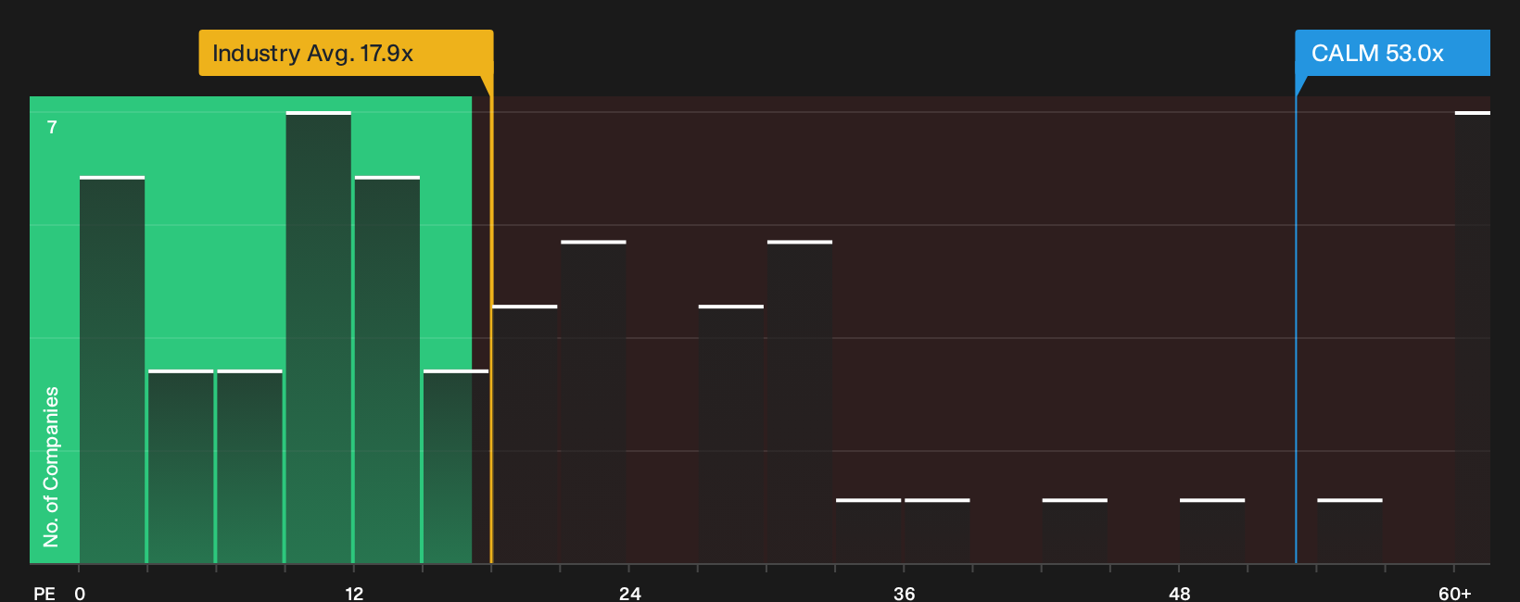This screenshot has height=602, width=1520.
Task: Click the x-axis label 24
Action: 630,593
